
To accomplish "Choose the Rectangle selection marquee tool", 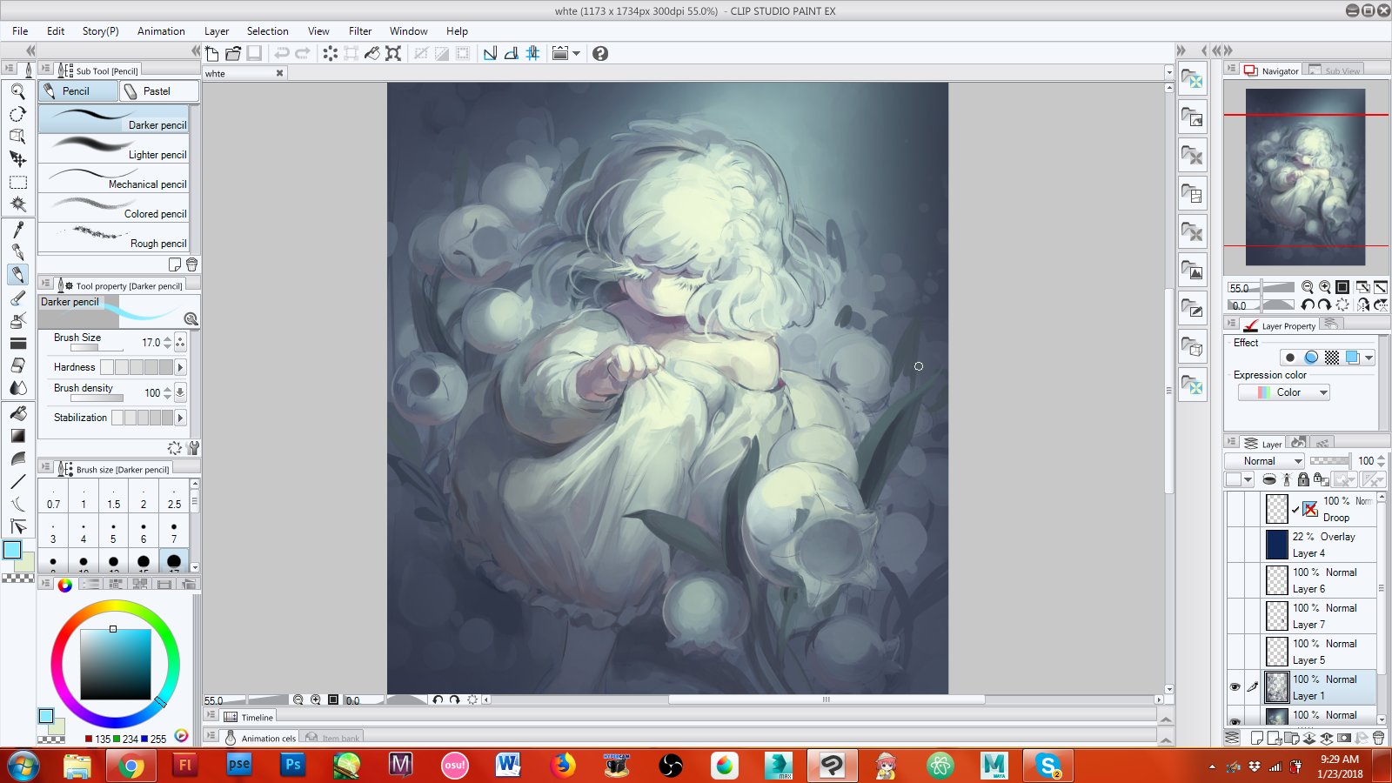I will pos(17,183).
